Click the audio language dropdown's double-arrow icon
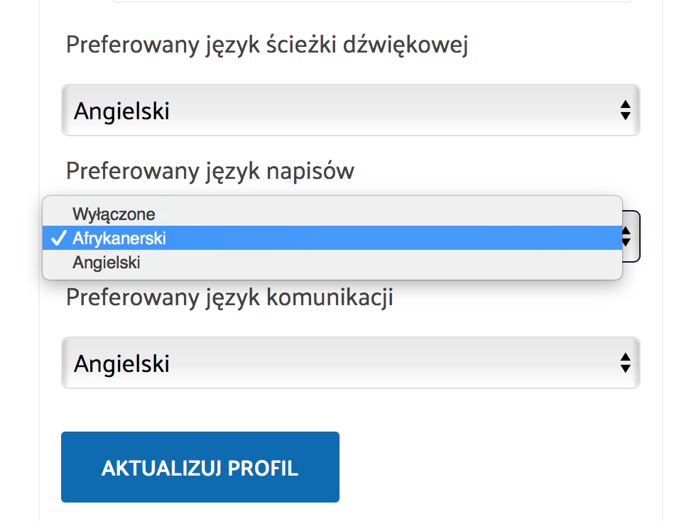Image resolution: width=679 pixels, height=521 pixels. [625, 110]
